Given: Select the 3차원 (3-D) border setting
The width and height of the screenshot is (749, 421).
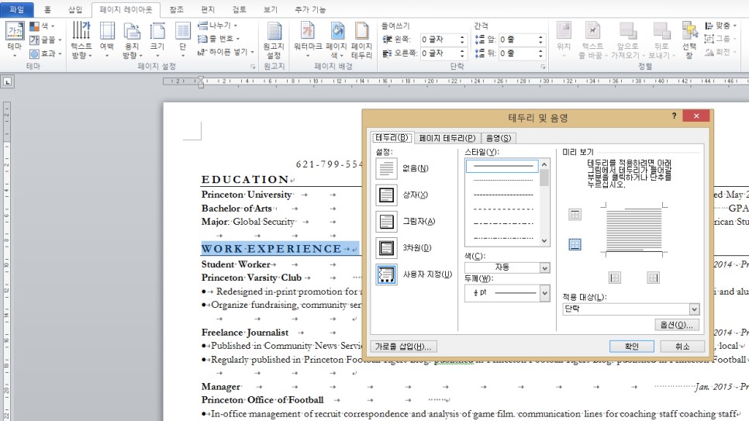Looking at the screenshot, I should point(386,248).
